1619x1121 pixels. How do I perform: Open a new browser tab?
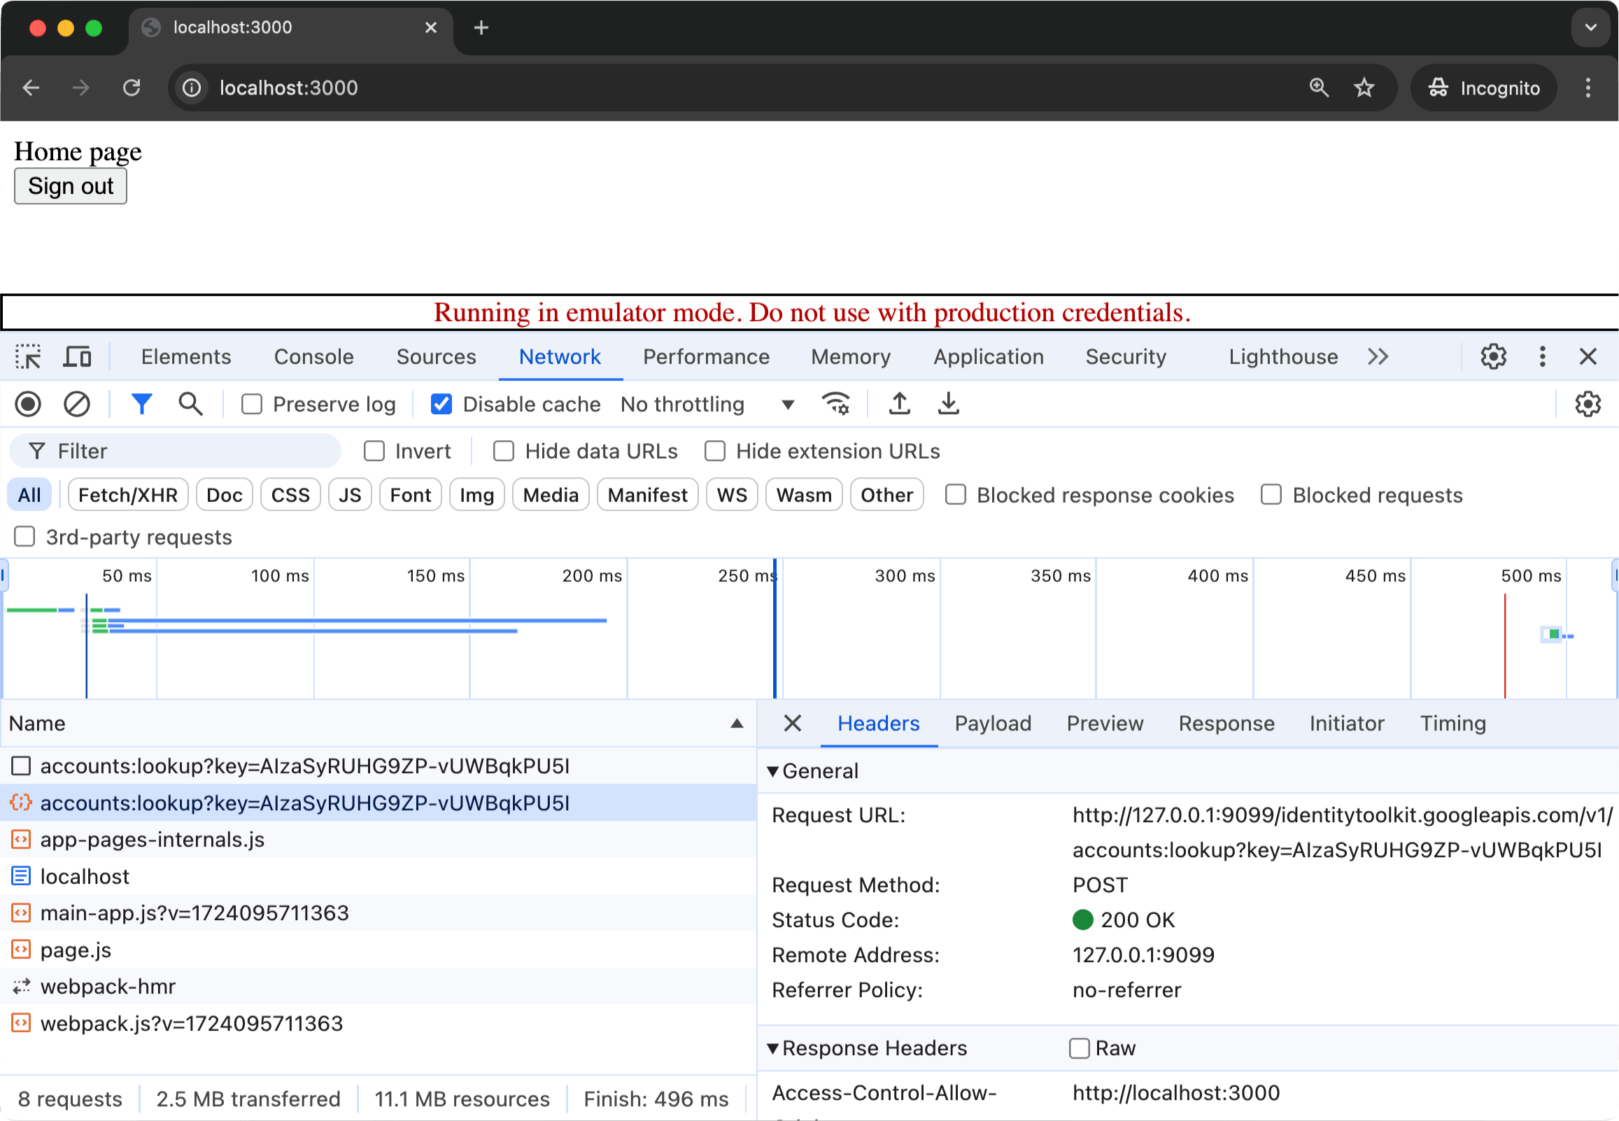481,28
